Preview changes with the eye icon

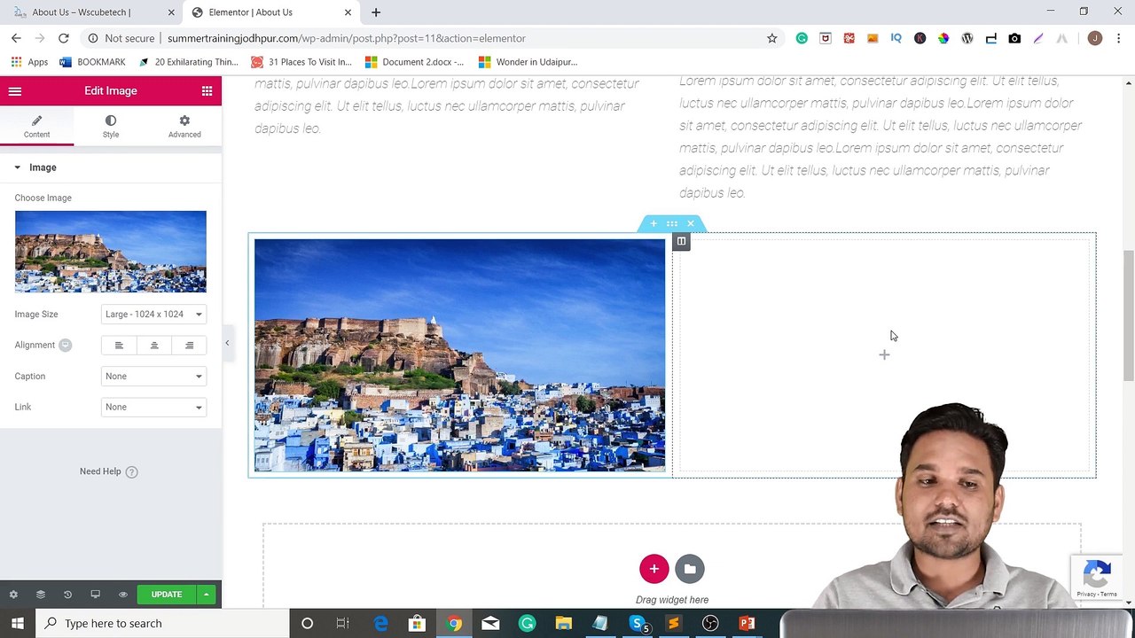pos(122,595)
